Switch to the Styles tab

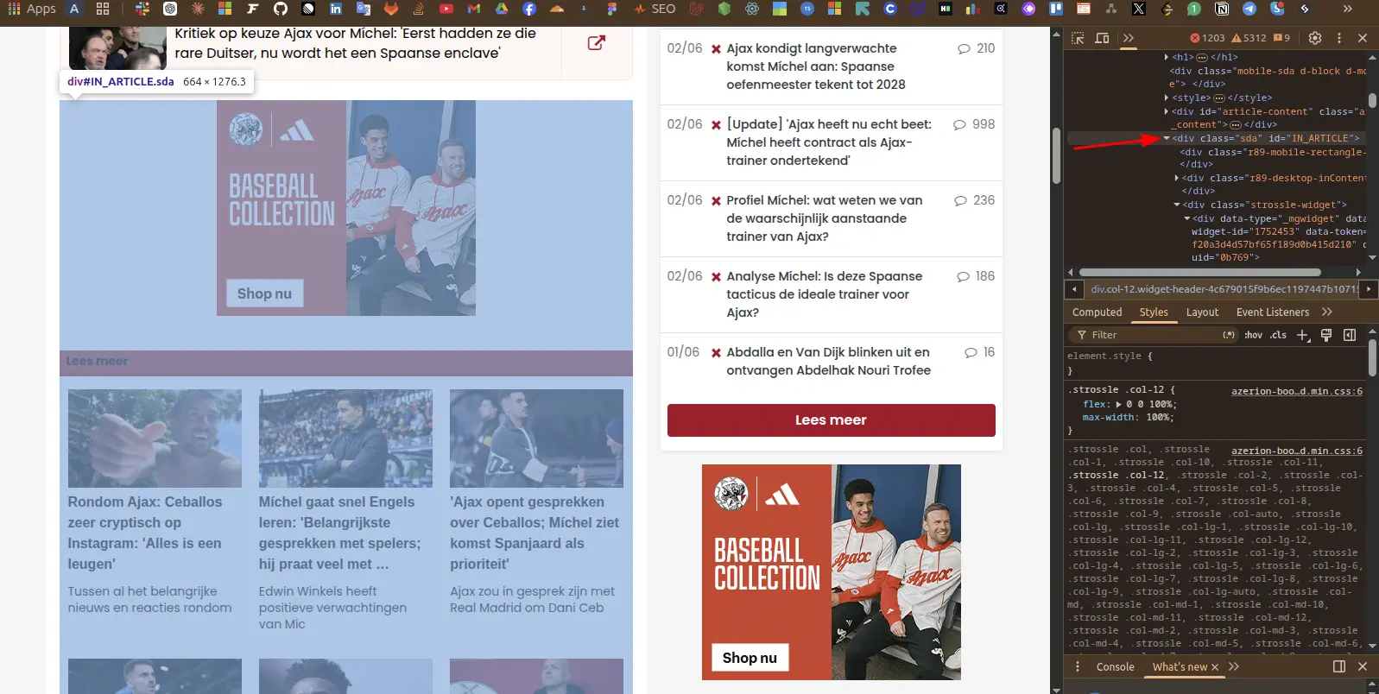pyautogui.click(x=1154, y=312)
